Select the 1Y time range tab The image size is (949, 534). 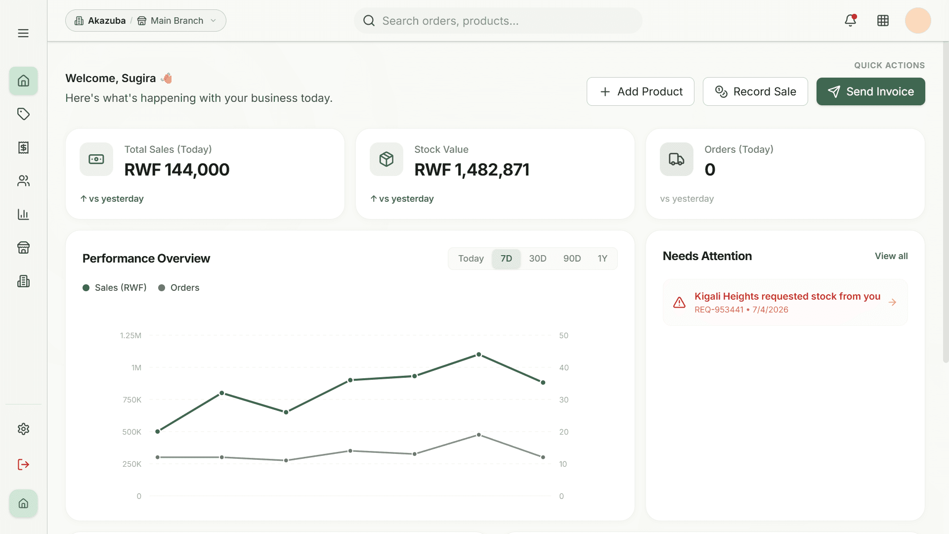click(602, 259)
